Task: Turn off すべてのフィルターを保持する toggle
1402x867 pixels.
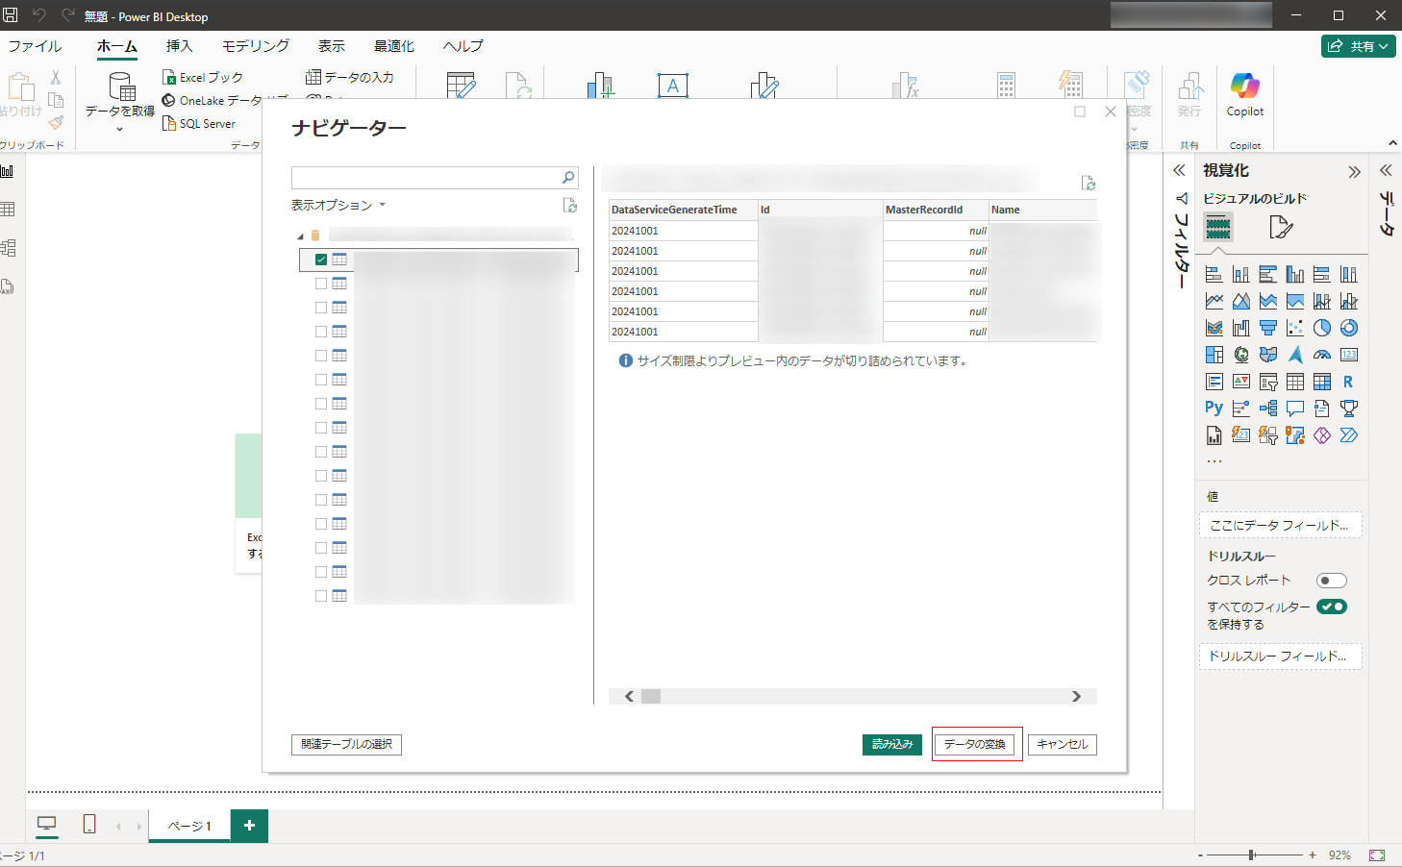Action: 1331,607
